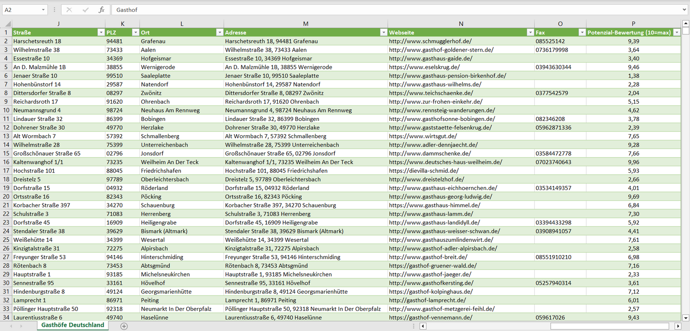Click the Cancel X icon in formula bar
Screen dimensions: 690x331
(x=69, y=10)
